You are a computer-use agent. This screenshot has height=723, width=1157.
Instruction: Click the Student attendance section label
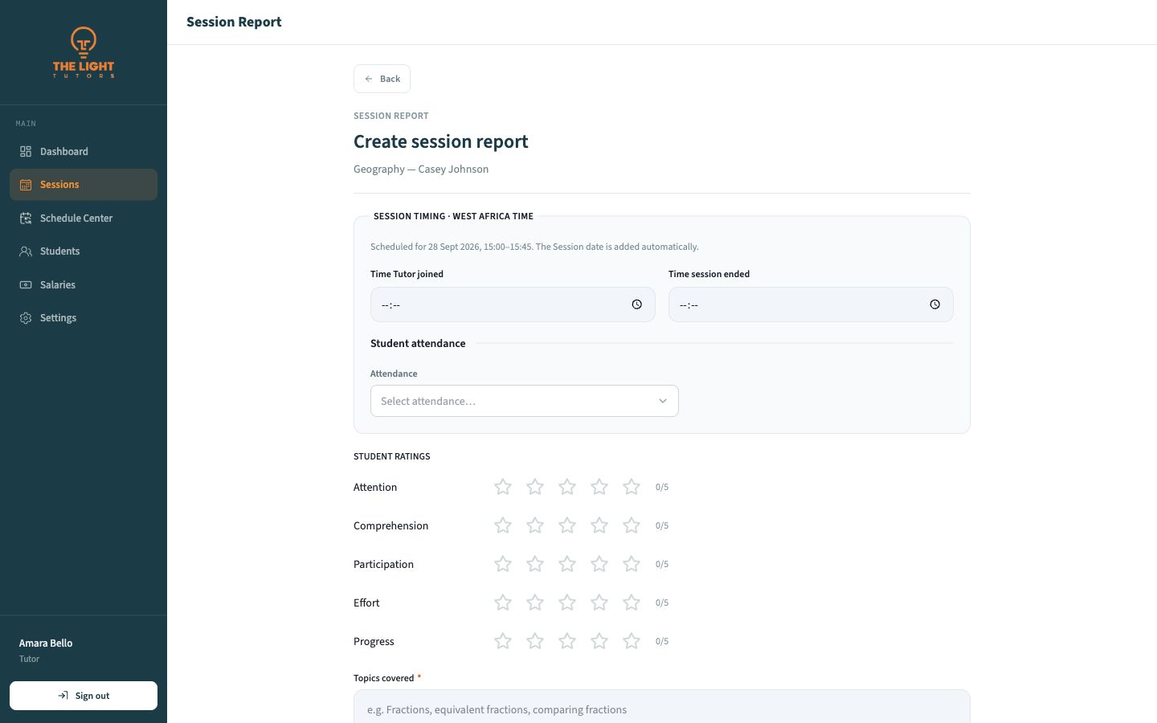coord(418,343)
